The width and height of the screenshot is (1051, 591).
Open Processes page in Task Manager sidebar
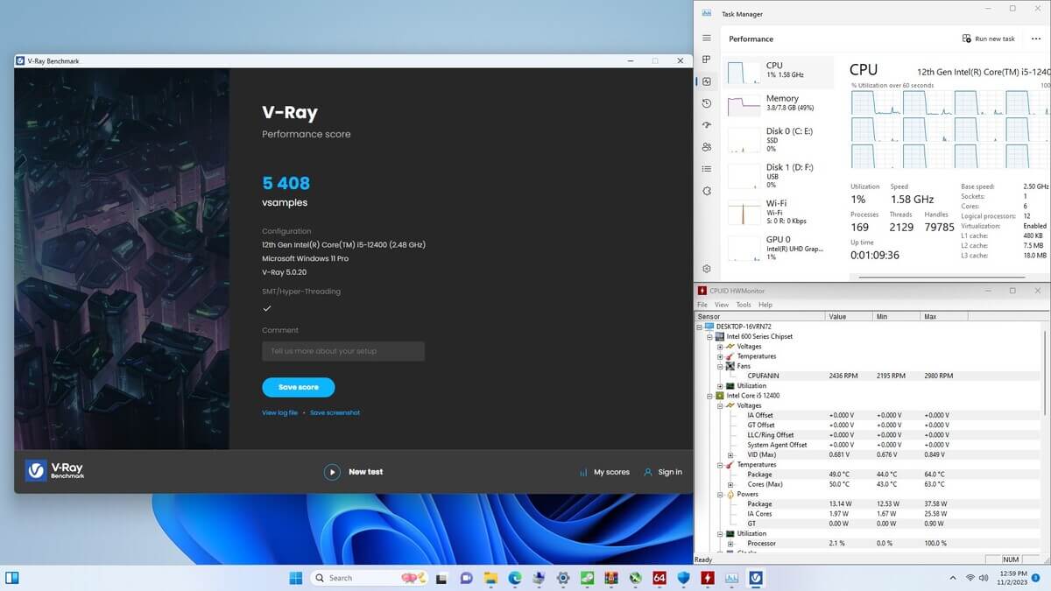click(x=707, y=60)
